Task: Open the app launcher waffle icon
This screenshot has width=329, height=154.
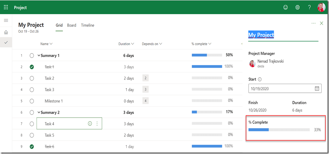Action: pos(6,7)
